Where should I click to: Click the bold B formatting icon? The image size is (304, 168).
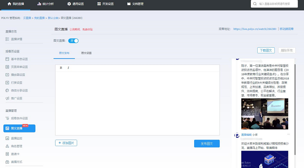[x=61, y=68]
